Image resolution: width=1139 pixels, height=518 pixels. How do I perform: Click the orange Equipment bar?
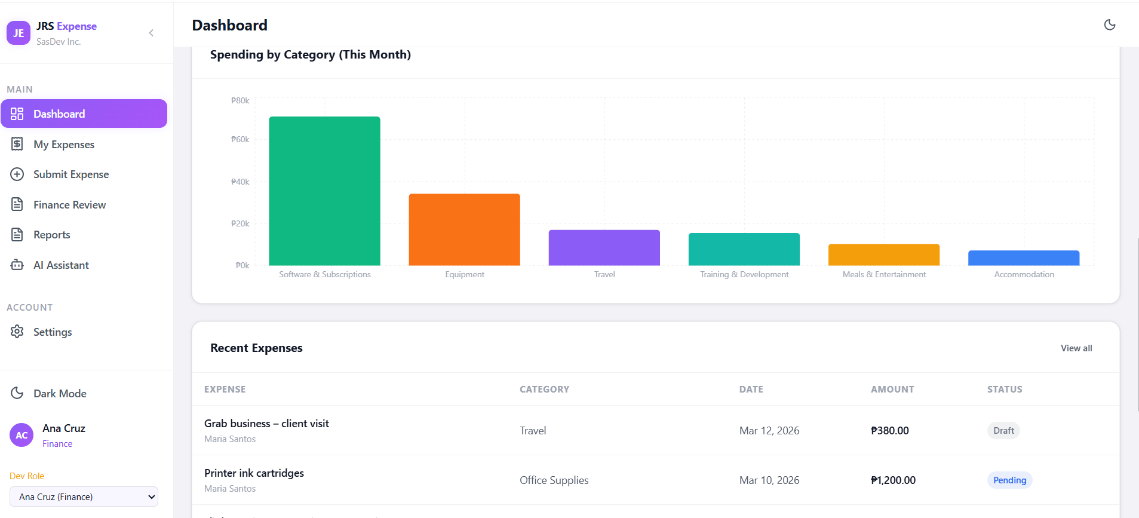tap(464, 229)
